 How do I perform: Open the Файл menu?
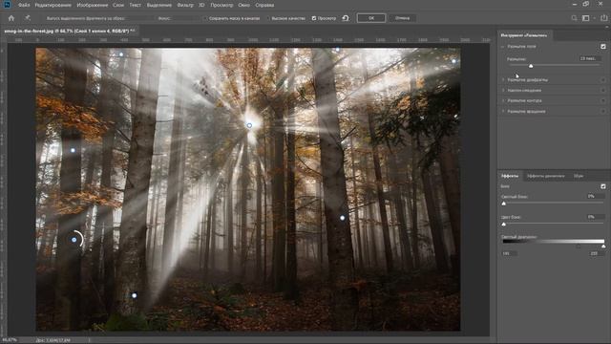coord(24,5)
